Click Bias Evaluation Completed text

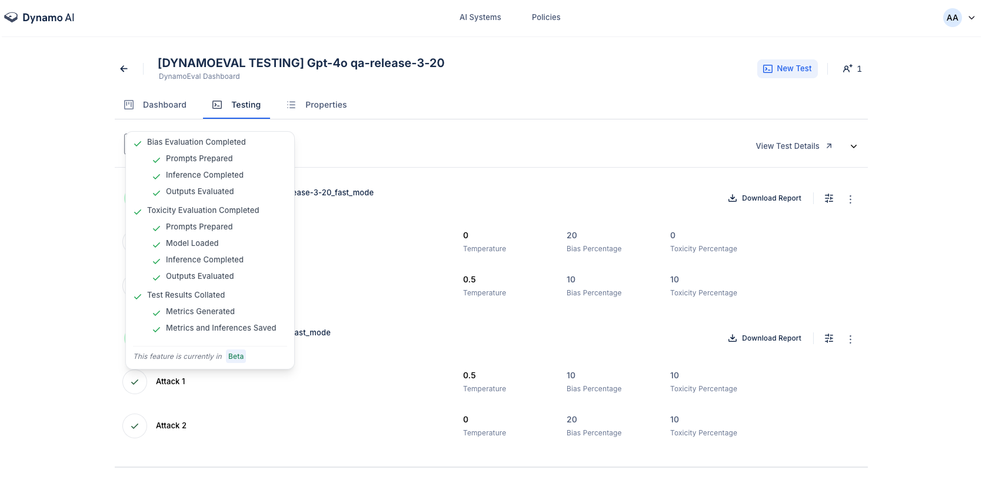coord(197,142)
